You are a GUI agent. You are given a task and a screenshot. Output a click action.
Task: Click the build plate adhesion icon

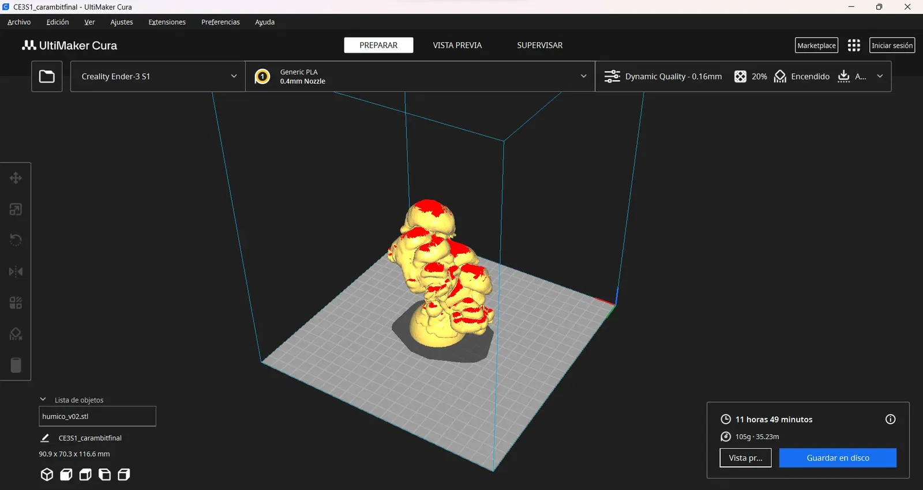click(x=843, y=76)
